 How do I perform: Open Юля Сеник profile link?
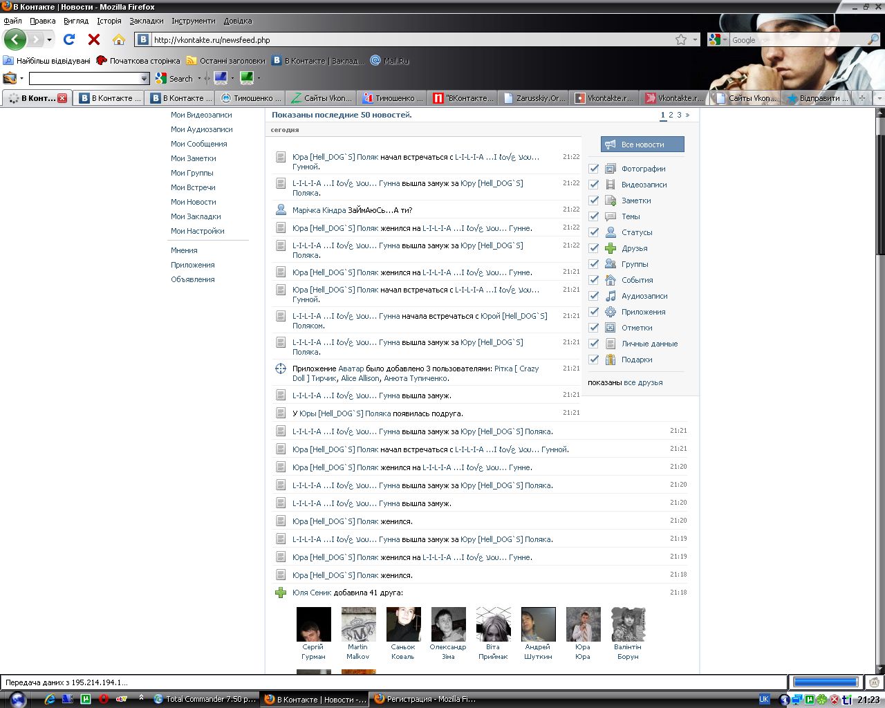(x=312, y=593)
